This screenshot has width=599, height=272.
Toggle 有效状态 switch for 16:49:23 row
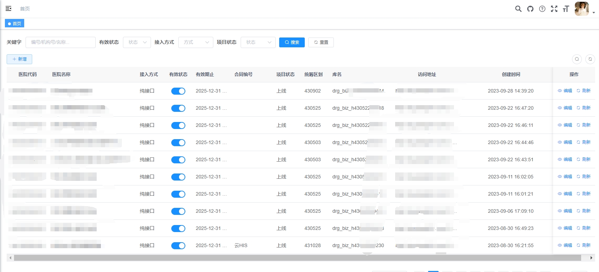[178, 229]
